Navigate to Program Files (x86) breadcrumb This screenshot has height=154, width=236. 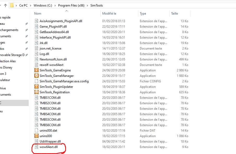[x=71, y=5]
